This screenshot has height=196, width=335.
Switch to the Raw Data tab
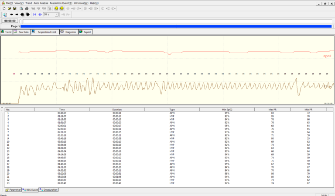coord(21,32)
